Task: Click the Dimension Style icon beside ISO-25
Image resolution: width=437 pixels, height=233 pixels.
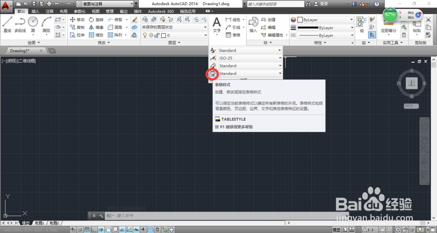Action: (x=213, y=58)
